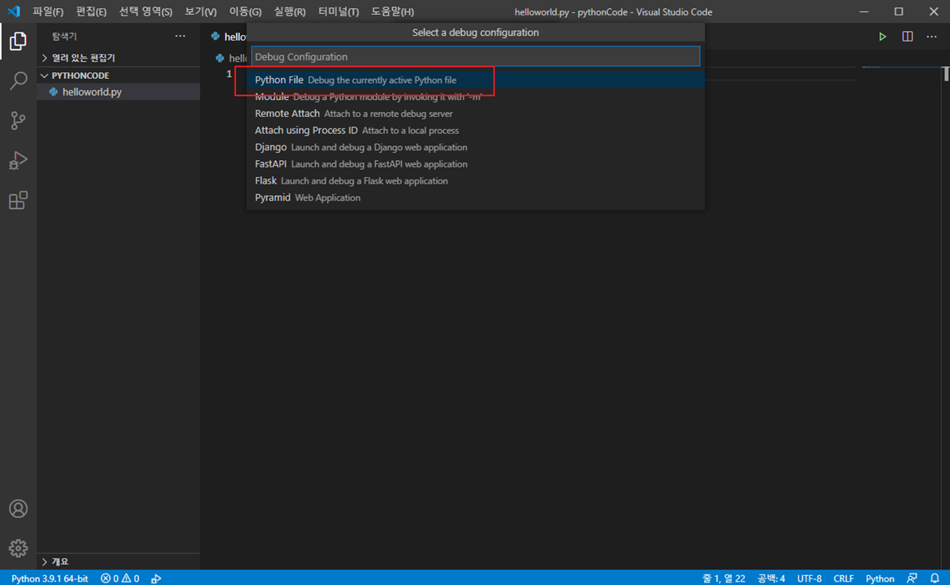Open helloworld.py in the explorer tree

pyautogui.click(x=119, y=92)
